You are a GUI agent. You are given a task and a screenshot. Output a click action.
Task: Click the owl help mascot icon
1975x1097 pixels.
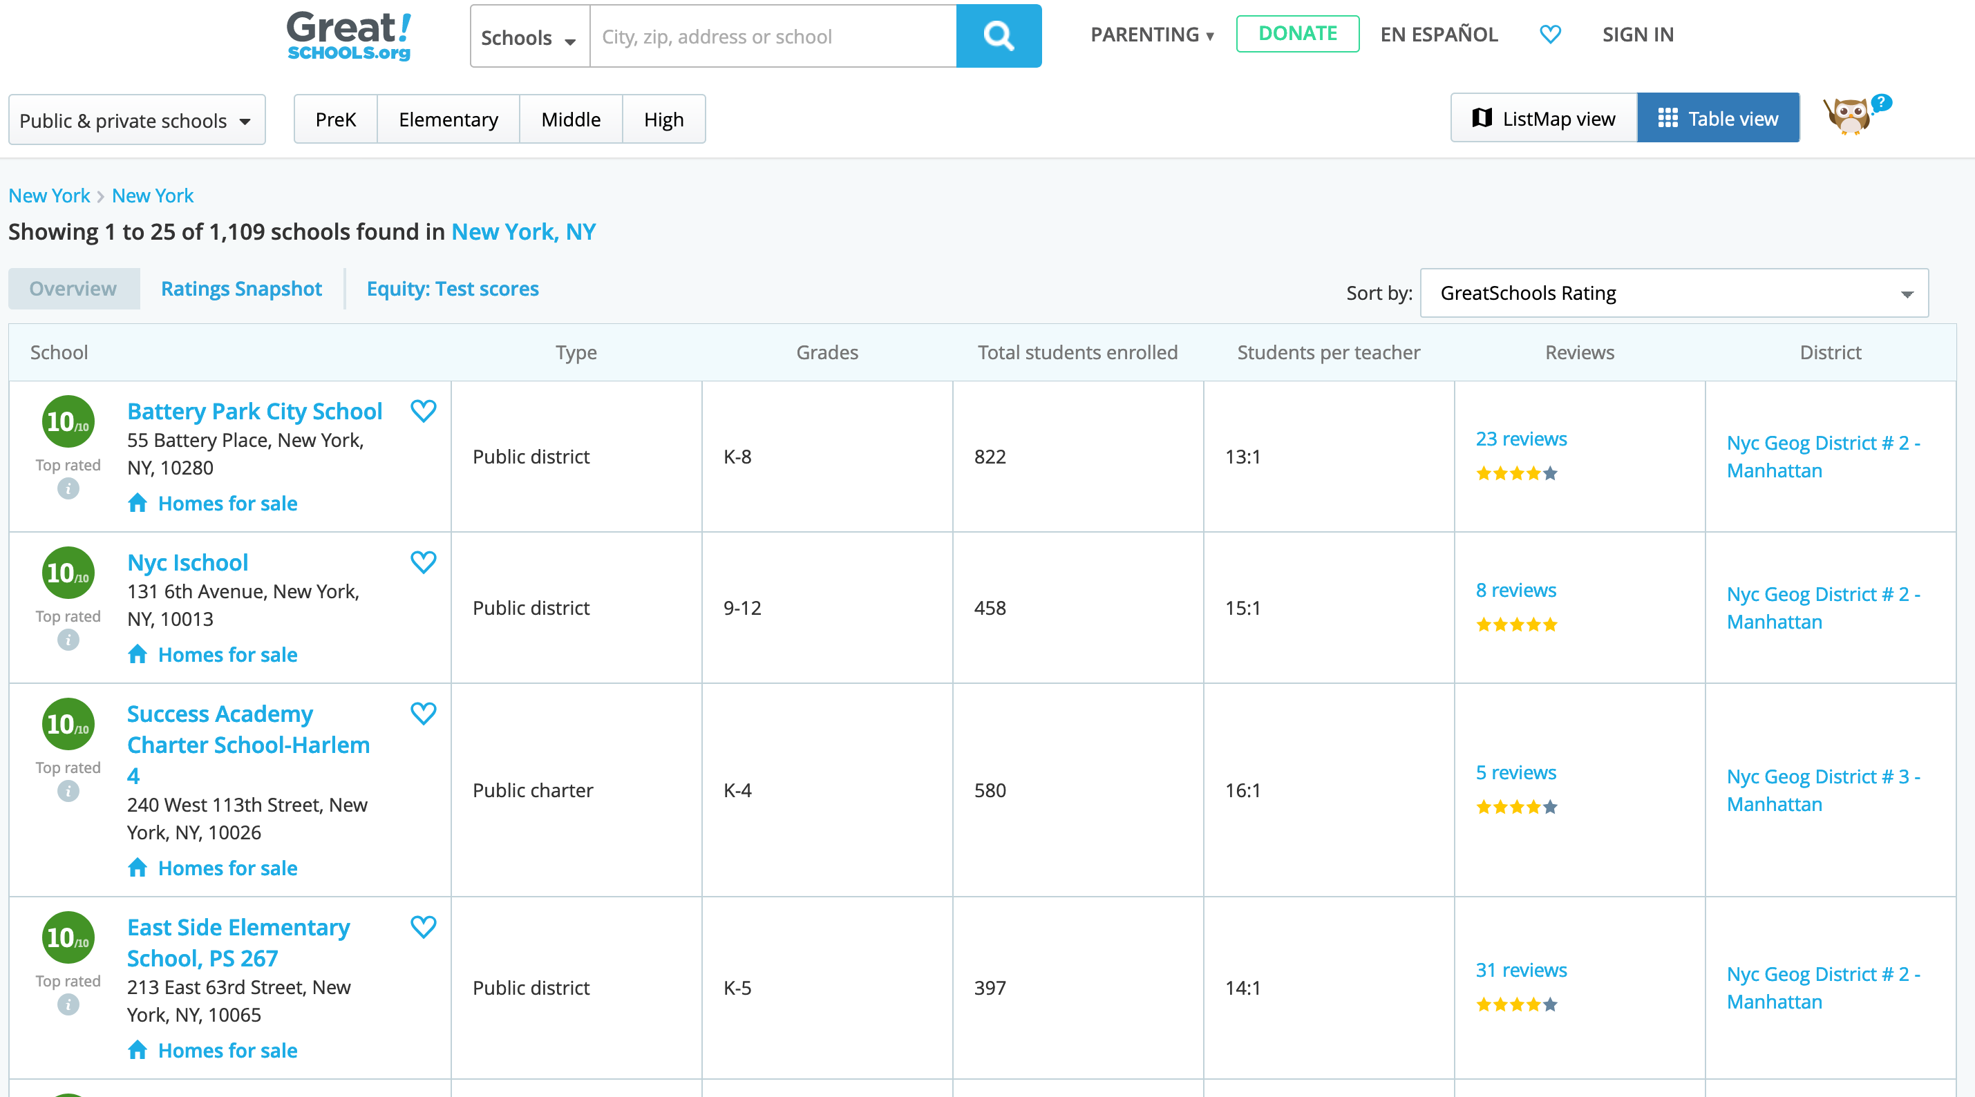tap(1856, 115)
